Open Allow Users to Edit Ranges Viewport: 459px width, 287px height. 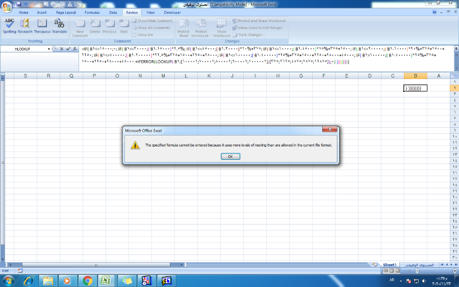257,28
